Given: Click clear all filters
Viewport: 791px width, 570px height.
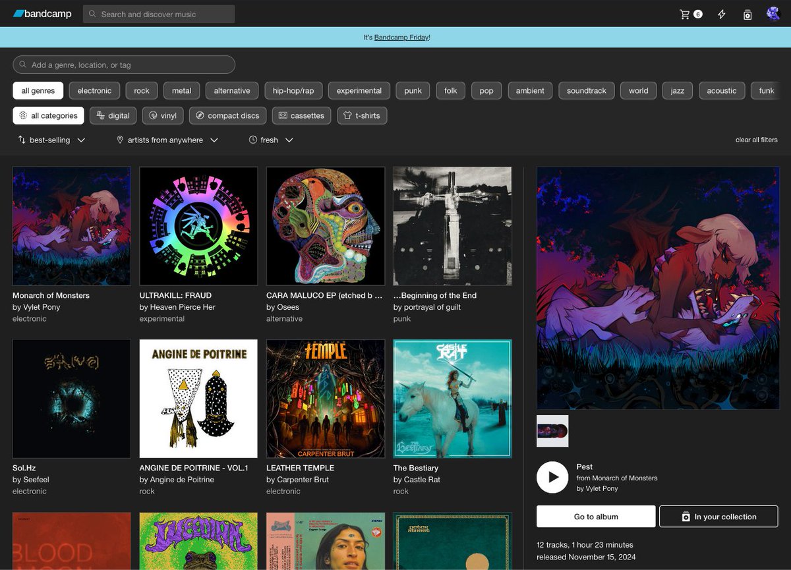Looking at the screenshot, I should click(x=756, y=140).
